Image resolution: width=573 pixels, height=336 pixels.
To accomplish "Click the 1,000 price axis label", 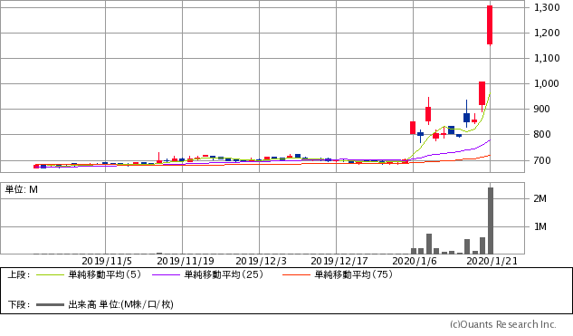I will (x=547, y=83).
